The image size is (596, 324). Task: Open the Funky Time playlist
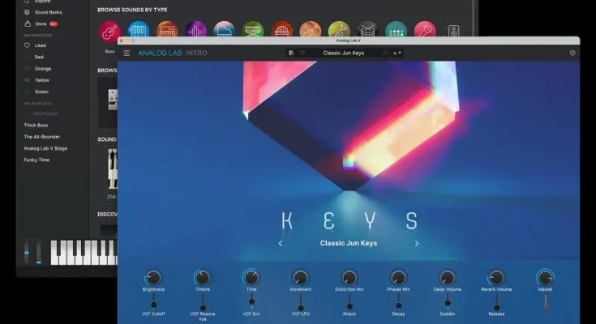36,160
